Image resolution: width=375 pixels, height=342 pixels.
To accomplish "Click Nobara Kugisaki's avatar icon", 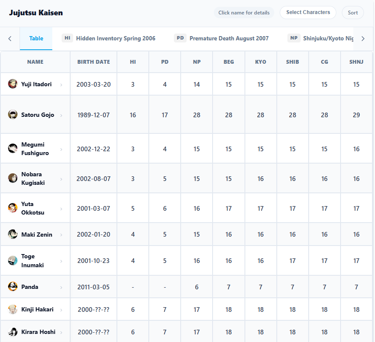I will (x=13, y=178).
